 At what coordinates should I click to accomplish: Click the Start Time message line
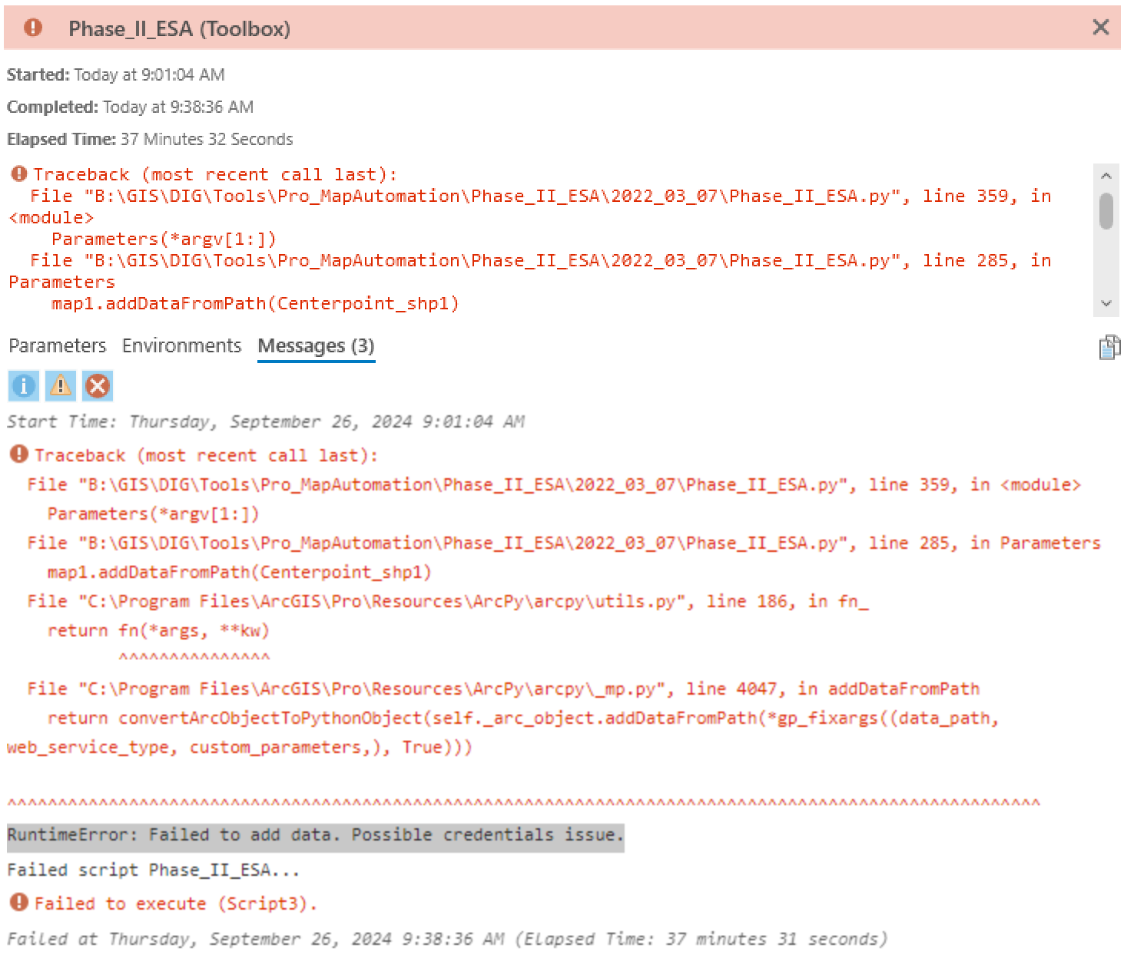[266, 421]
